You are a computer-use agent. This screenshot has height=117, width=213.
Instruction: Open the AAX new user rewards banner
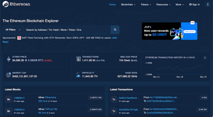(x=170, y=31)
